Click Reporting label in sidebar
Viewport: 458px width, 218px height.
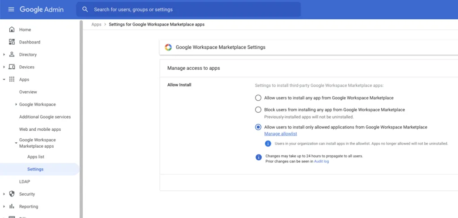[29, 207]
